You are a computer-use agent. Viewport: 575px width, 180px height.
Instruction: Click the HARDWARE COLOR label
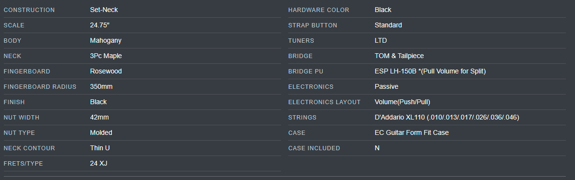(x=318, y=10)
